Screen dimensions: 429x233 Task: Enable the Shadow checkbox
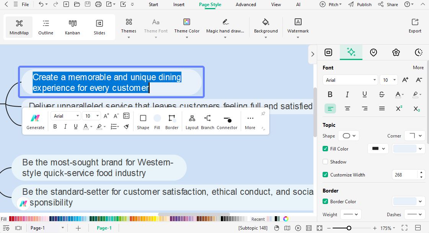(x=325, y=162)
